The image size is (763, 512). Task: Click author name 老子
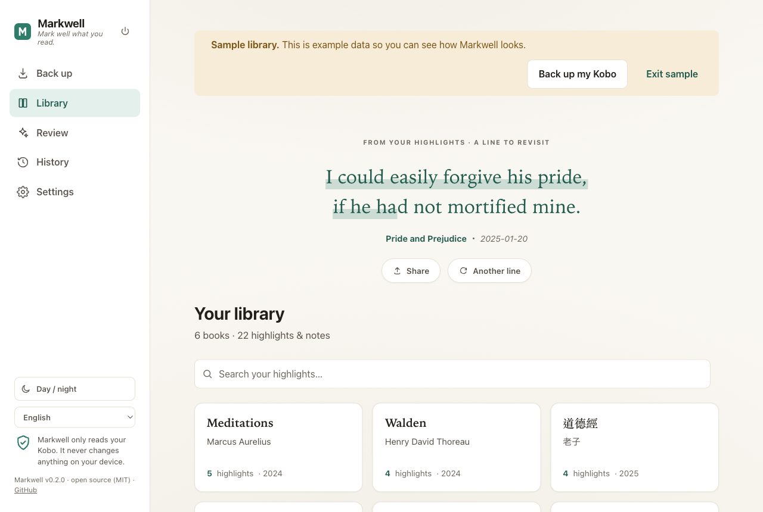point(572,442)
